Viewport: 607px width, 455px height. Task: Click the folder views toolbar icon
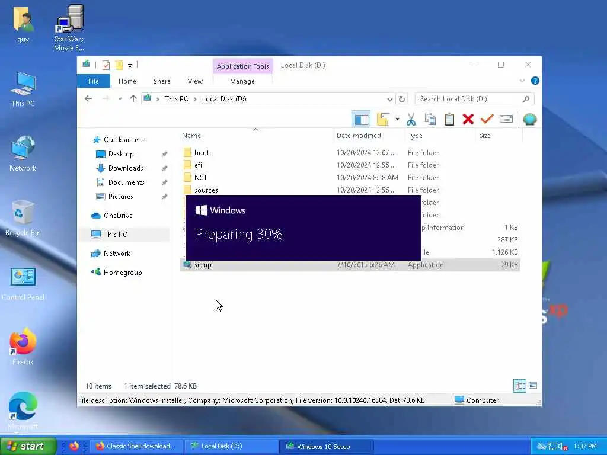click(x=383, y=119)
